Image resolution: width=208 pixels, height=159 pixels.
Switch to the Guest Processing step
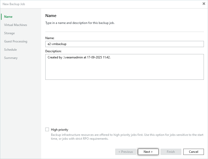(x=15, y=41)
